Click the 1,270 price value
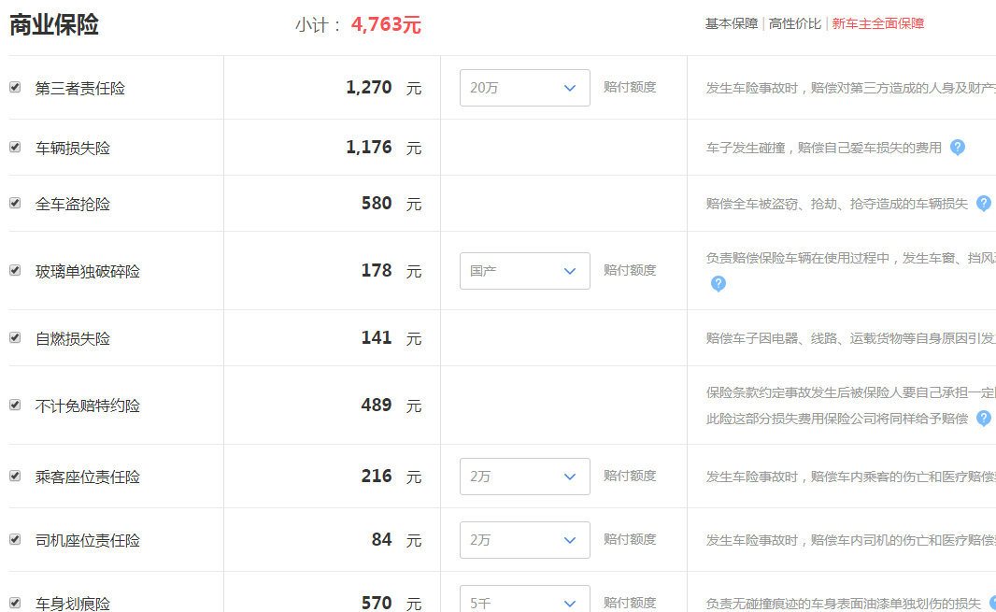Viewport: 996px width, 612px height. (369, 87)
